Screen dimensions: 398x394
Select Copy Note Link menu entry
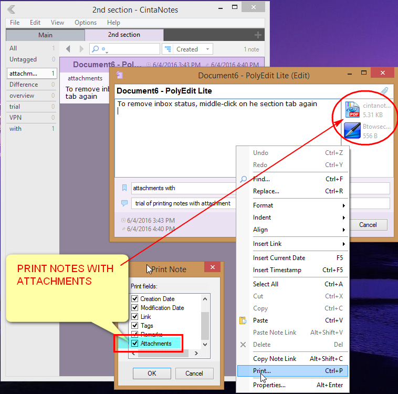pyautogui.click(x=292, y=359)
